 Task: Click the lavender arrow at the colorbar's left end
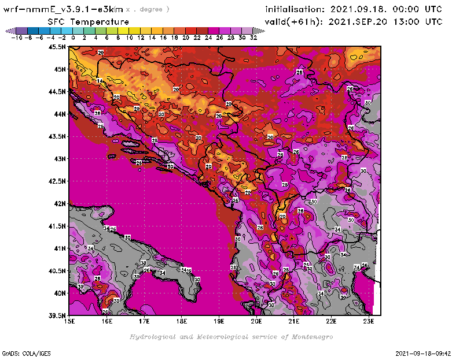point(10,31)
